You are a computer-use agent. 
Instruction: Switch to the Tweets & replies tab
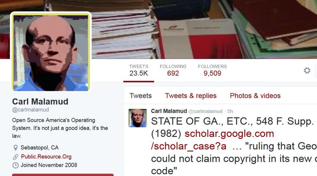coord(191,96)
